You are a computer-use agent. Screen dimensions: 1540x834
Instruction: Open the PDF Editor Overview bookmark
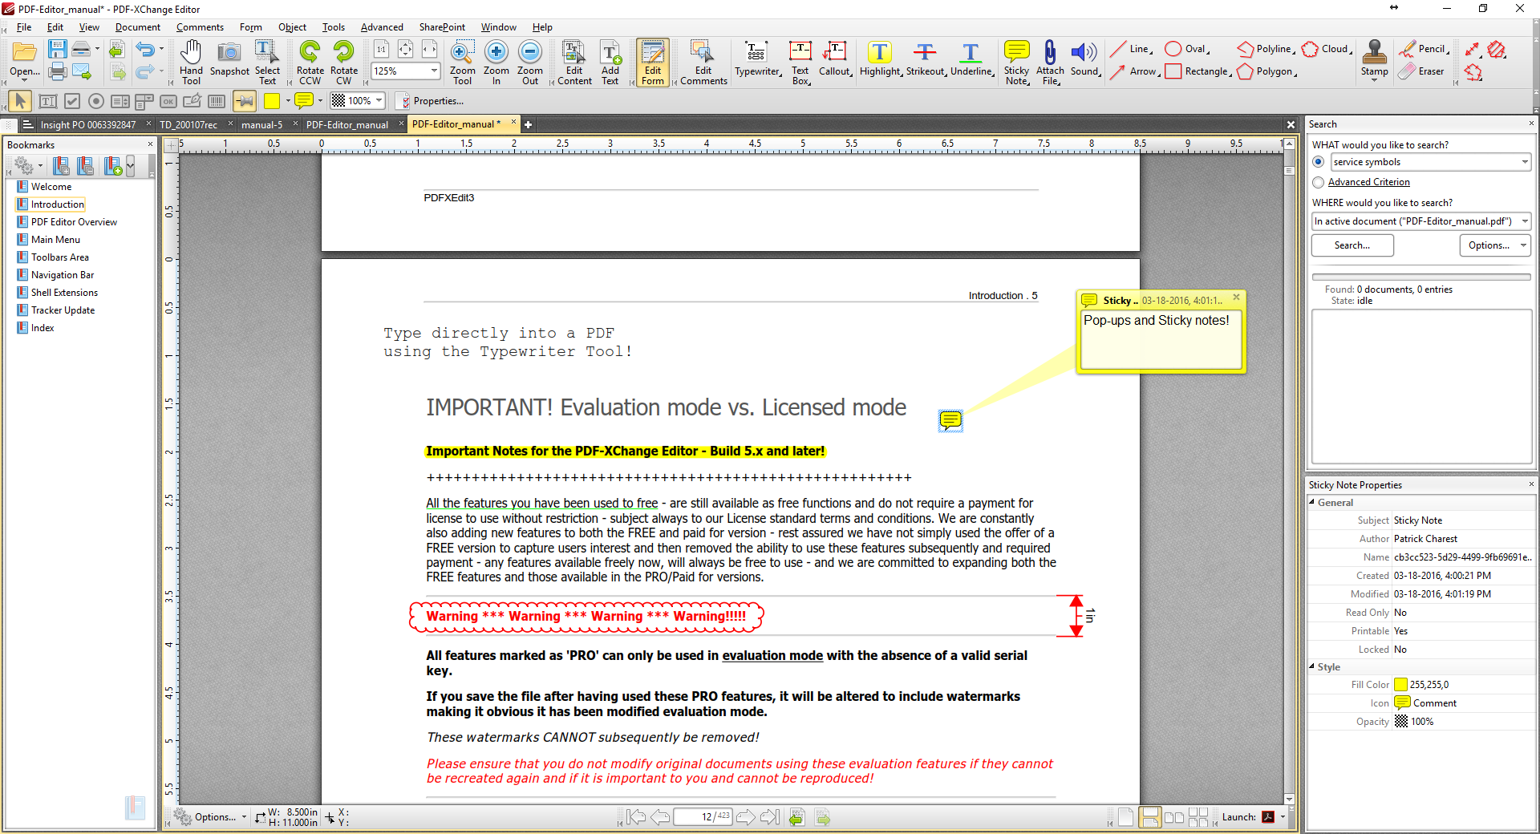click(74, 222)
